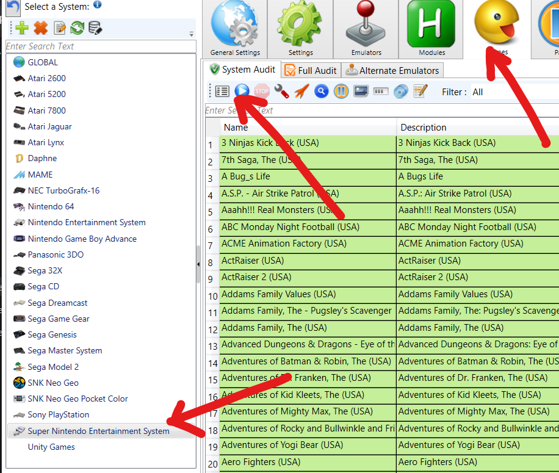
Task: Click the edit document with pencil icon
Action: pos(60,28)
